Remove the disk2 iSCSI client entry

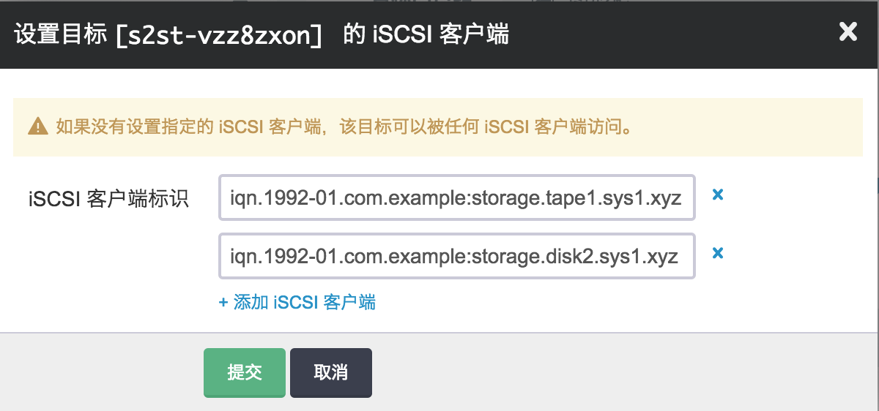[718, 253]
